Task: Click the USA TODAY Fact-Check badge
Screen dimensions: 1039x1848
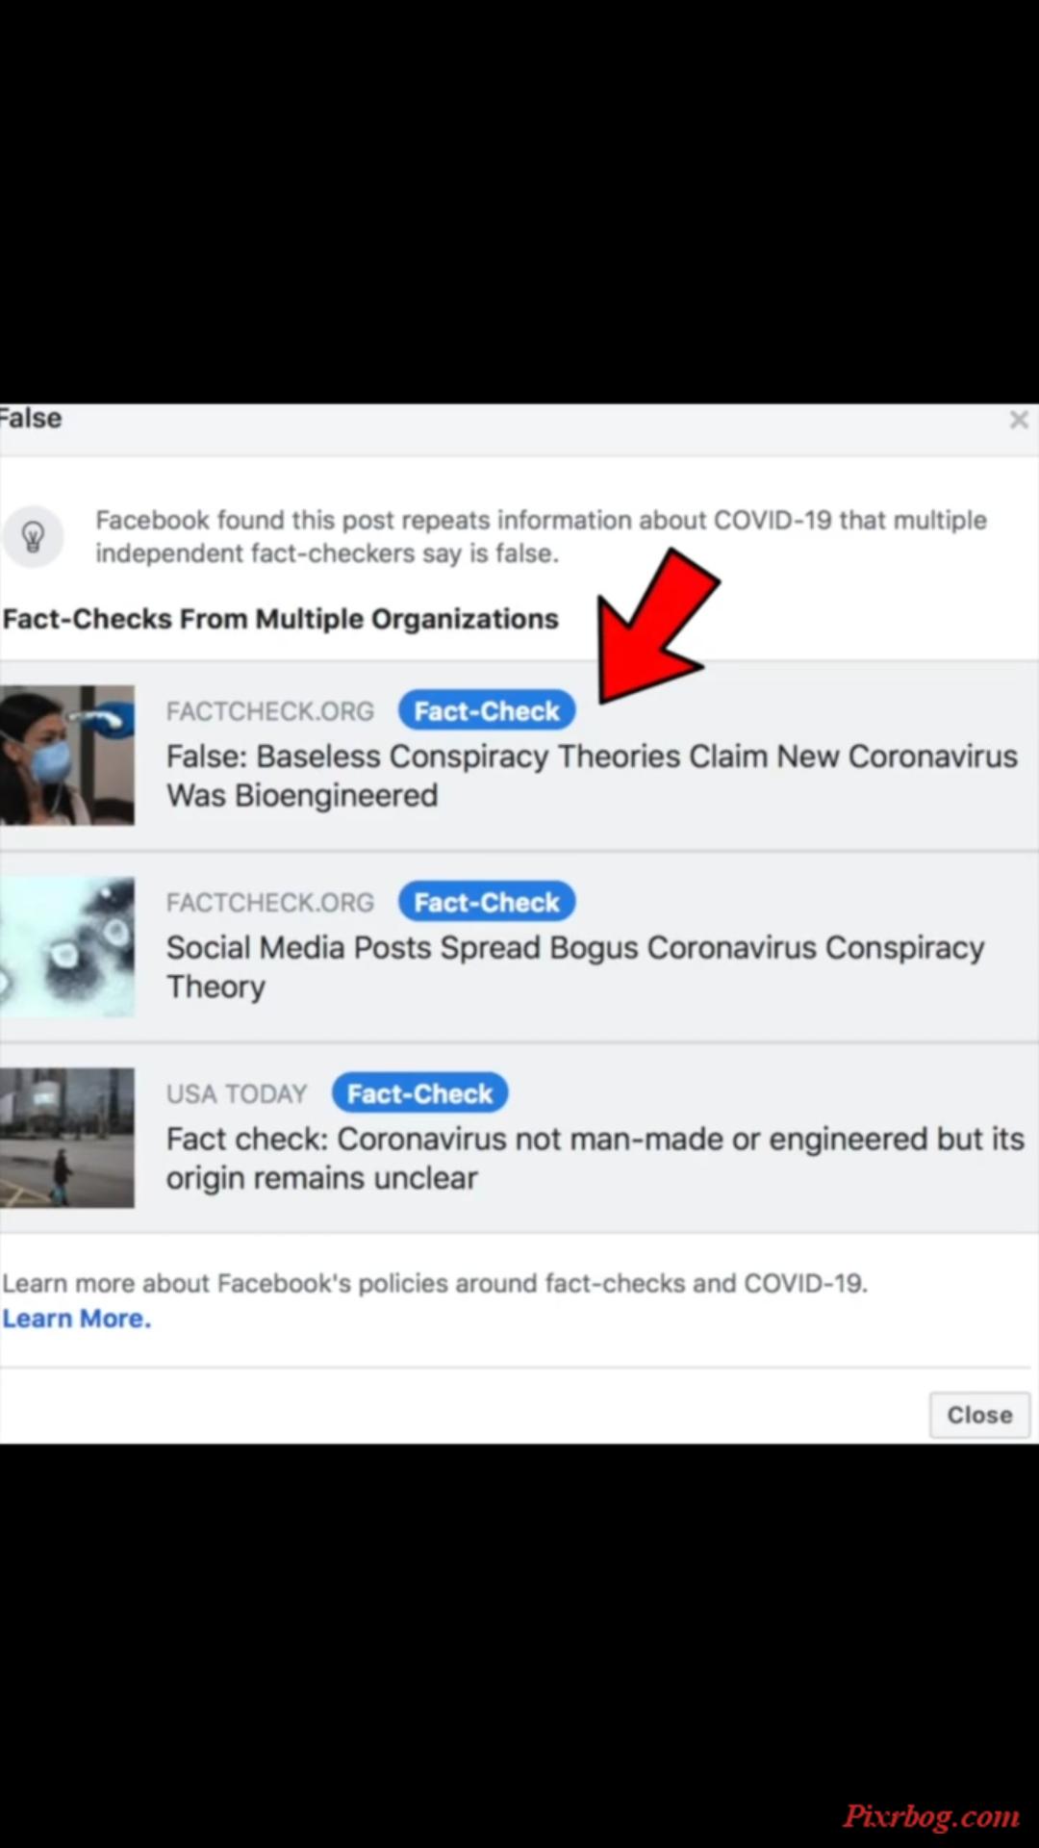Action: click(420, 1094)
